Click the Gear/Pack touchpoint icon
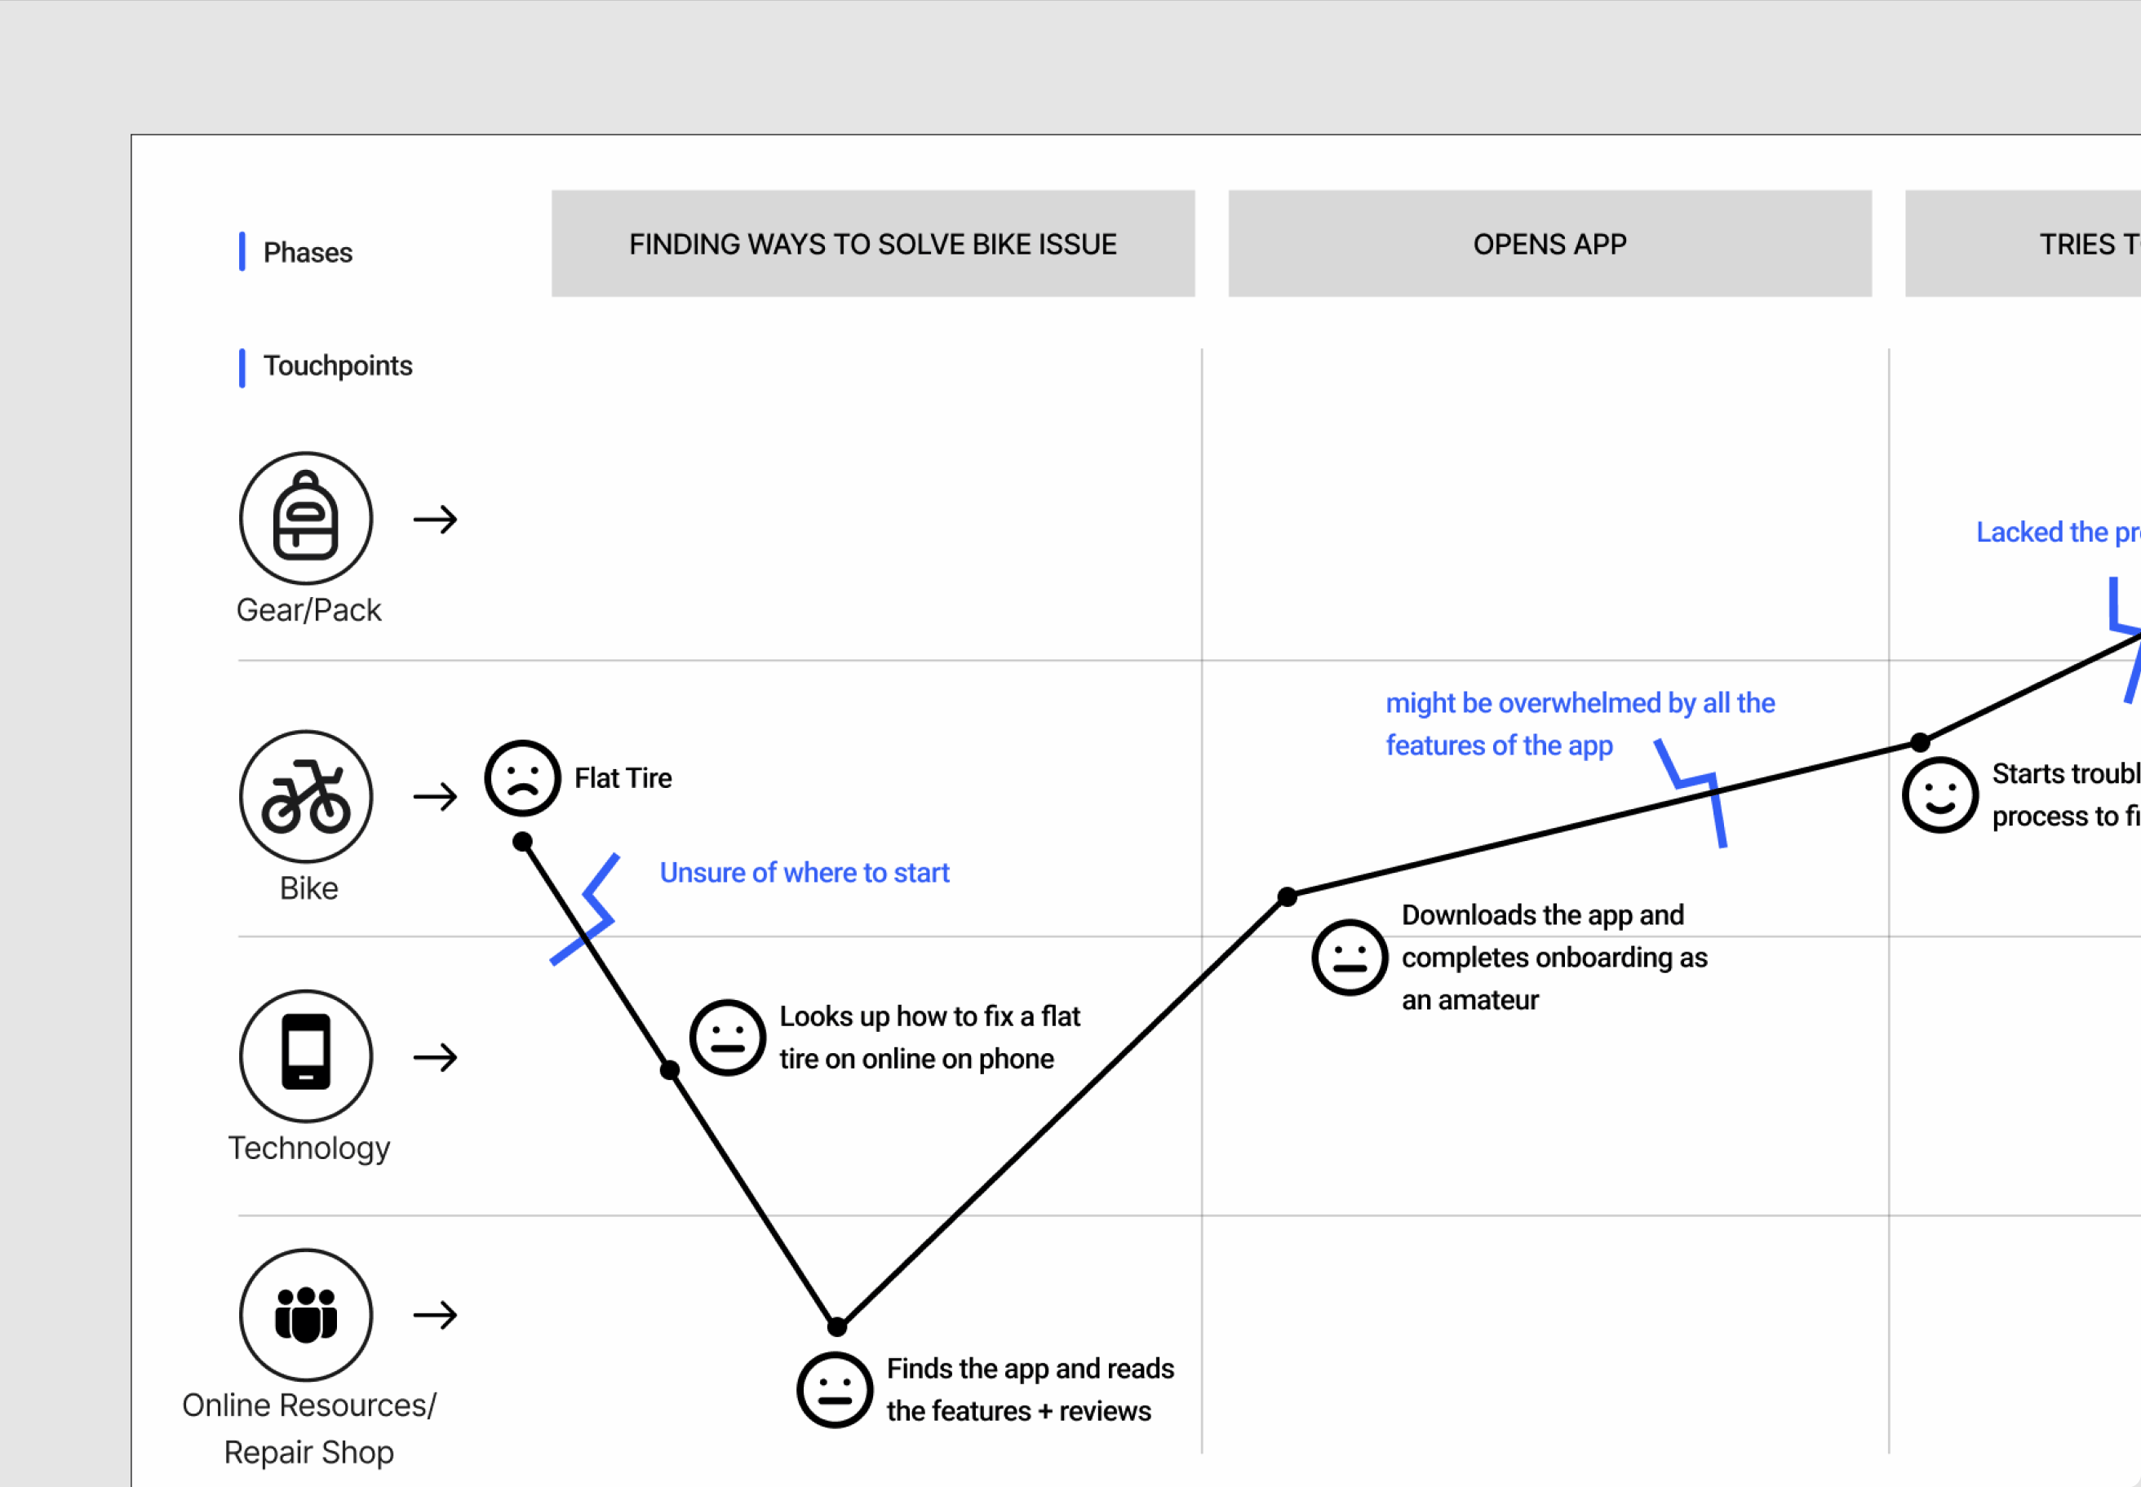This screenshot has width=2141, height=1487. [306, 519]
